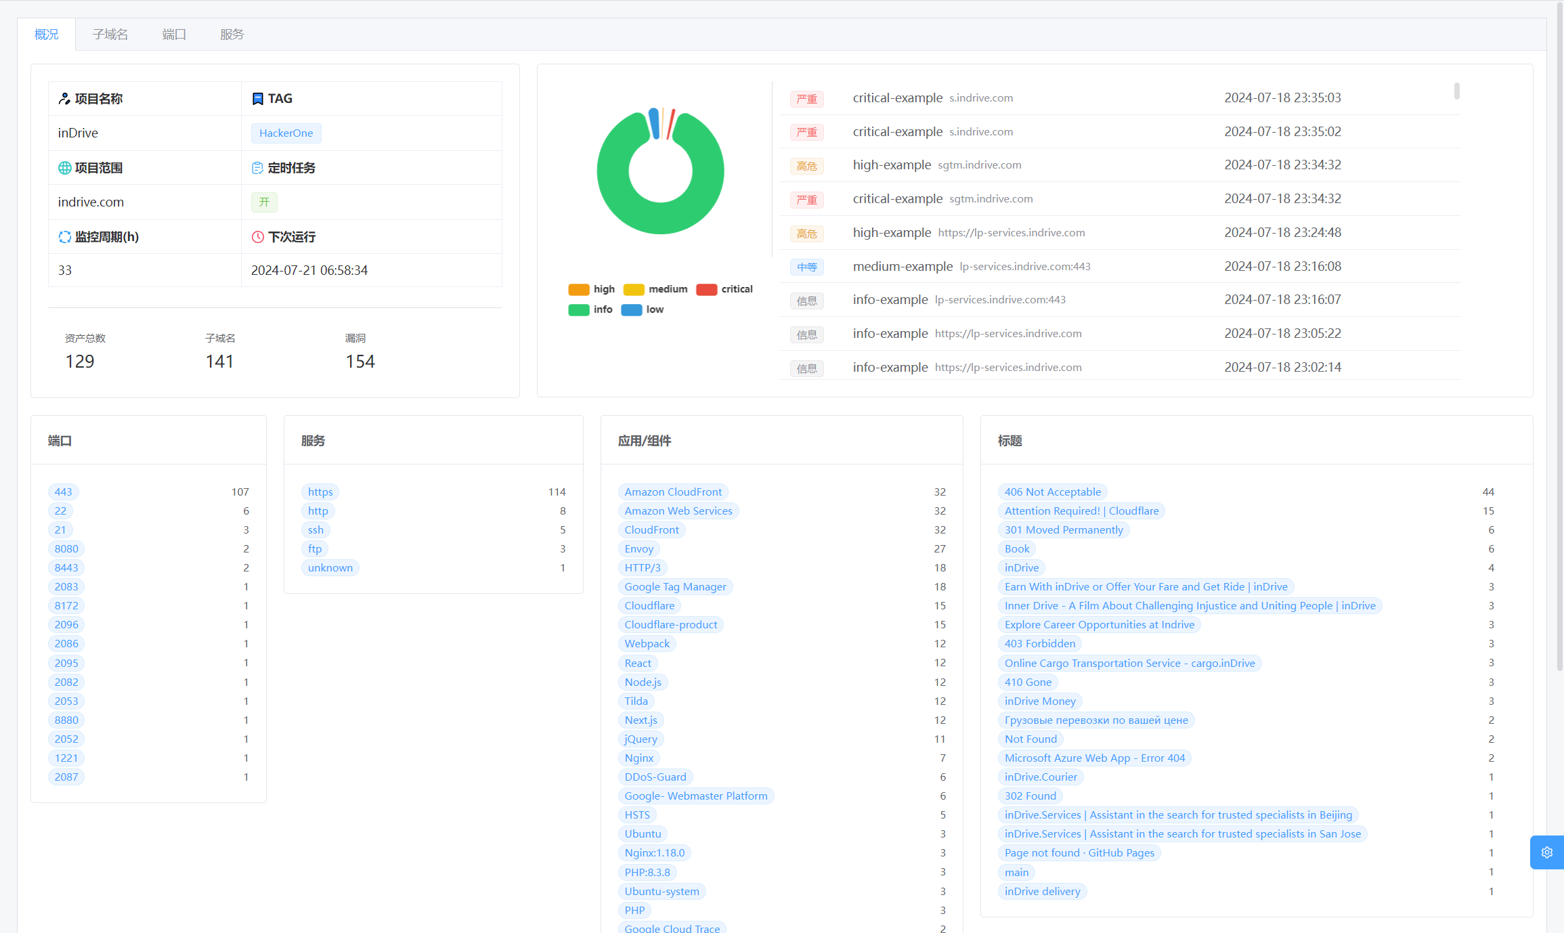Click the TAG bookmark icon

click(x=257, y=99)
